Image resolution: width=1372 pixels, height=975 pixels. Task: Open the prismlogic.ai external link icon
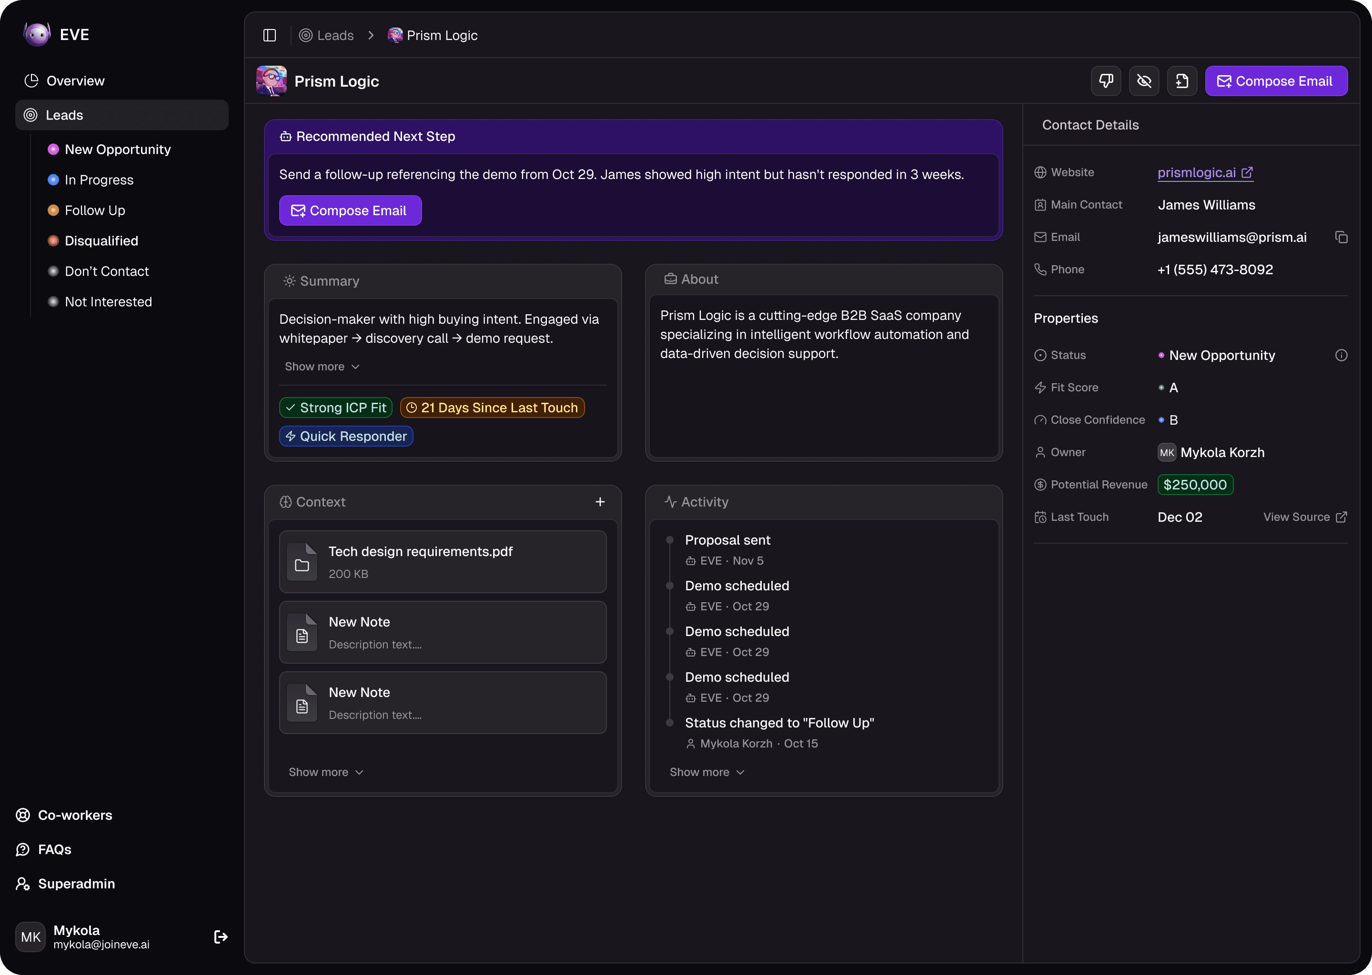coord(1247,173)
